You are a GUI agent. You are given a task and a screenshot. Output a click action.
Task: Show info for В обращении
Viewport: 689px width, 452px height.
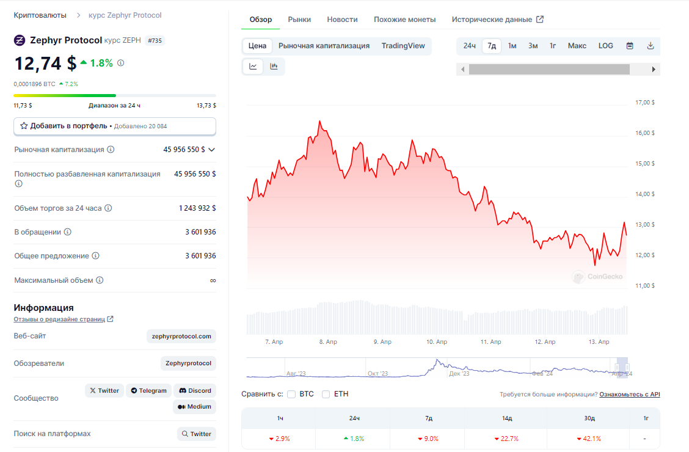pyautogui.click(x=68, y=231)
